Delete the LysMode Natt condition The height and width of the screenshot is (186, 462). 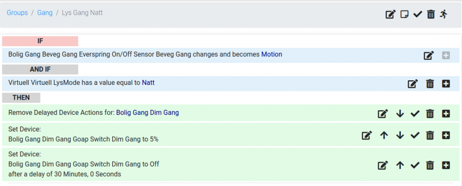[430, 84]
